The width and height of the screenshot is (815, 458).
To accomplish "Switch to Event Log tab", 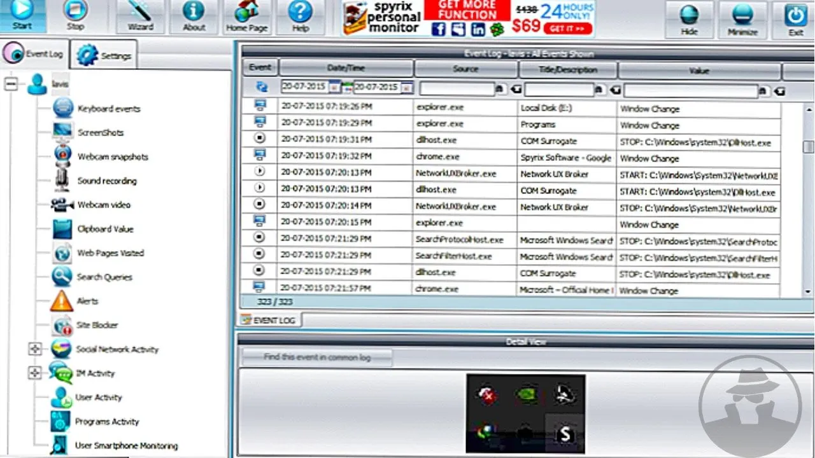I will [x=34, y=55].
